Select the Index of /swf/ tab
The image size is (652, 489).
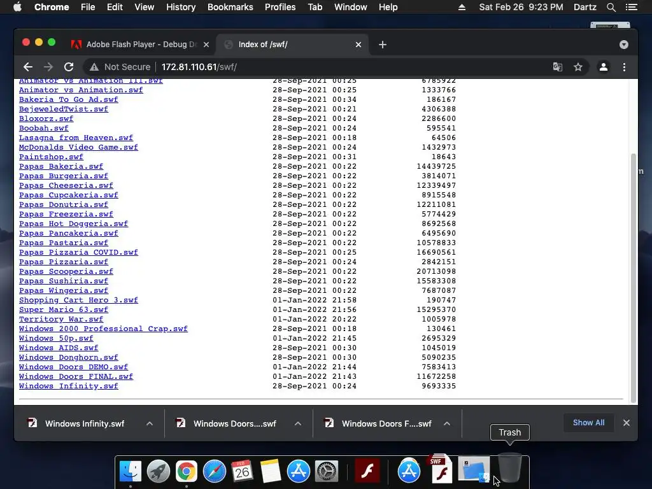[292, 45]
